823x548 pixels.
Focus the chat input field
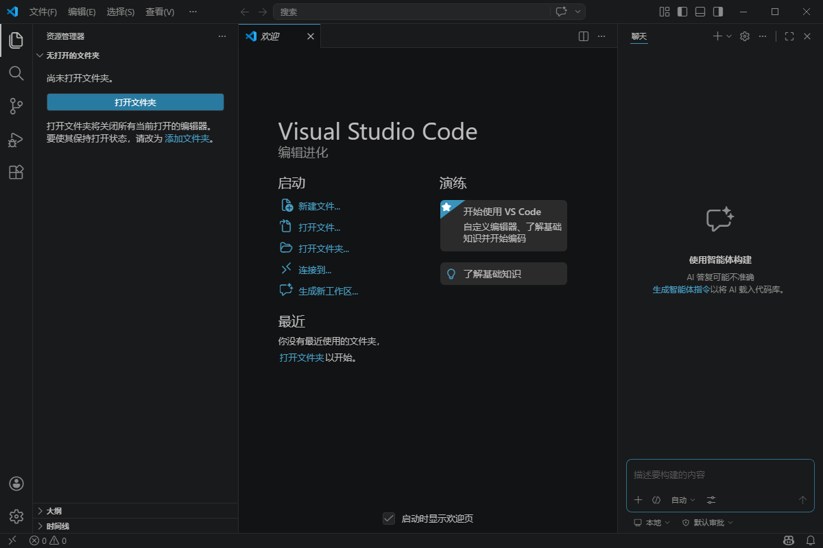coord(720,475)
